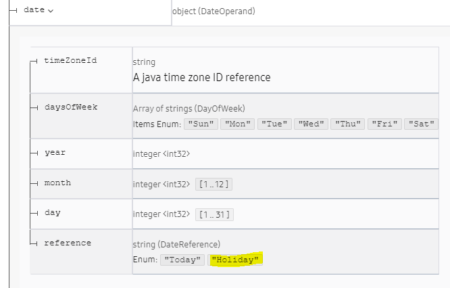This screenshot has width=450, height=288.
Task: Select the reference property name
Action: click(x=68, y=243)
